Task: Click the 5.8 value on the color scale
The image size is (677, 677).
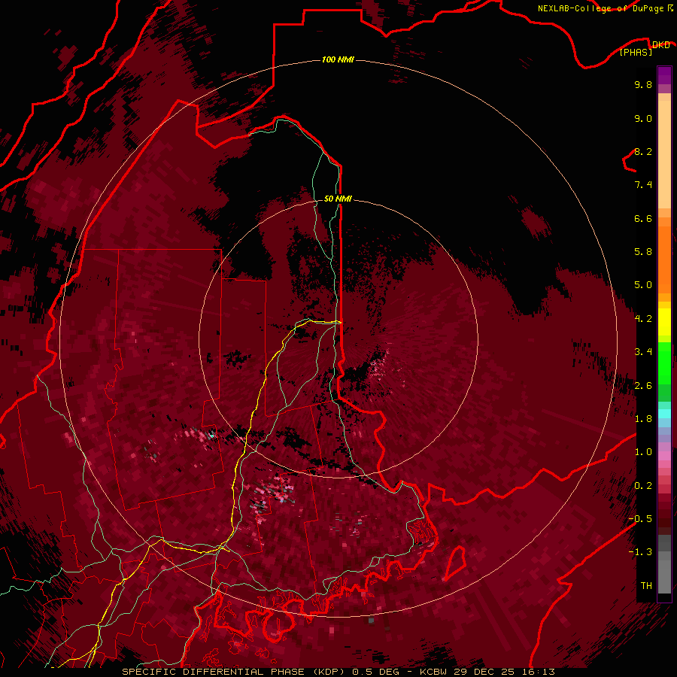Action: pyautogui.click(x=643, y=252)
